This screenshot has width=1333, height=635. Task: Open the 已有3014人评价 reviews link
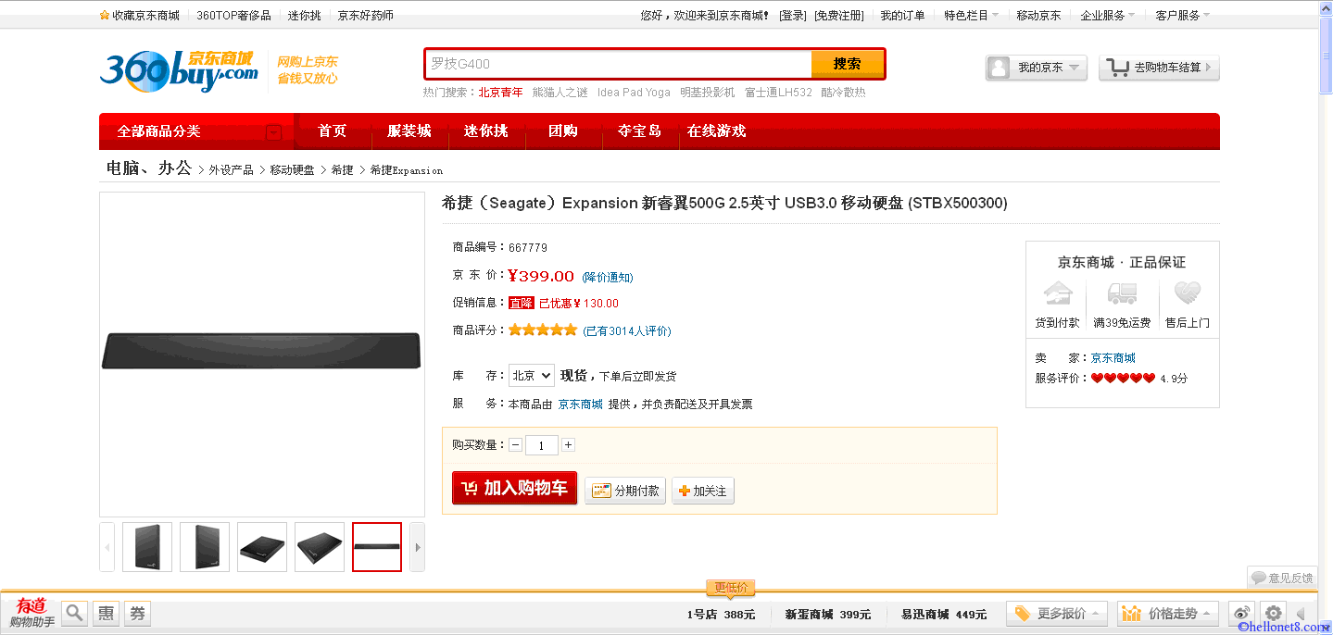pyautogui.click(x=627, y=330)
